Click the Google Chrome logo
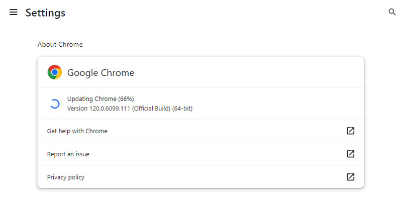This screenshot has height=201, width=402. pos(55,72)
